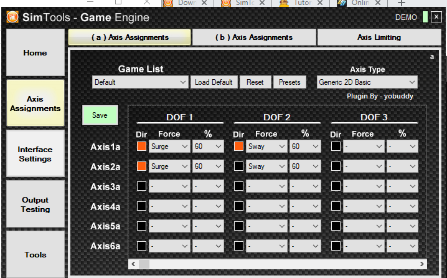Image resolution: width=447 pixels, height=278 pixels.
Task: Open Interface Settings section
Action: [x=35, y=154]
